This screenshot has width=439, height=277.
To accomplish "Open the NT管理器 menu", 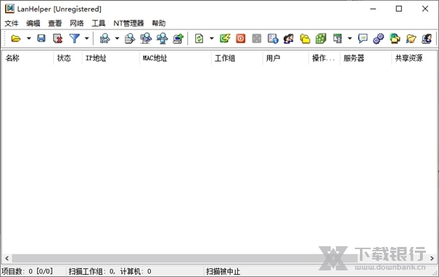I will [129, 23].
